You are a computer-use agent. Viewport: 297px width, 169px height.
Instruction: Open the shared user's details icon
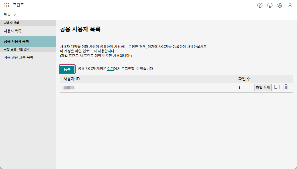click(x=277, y=87)
